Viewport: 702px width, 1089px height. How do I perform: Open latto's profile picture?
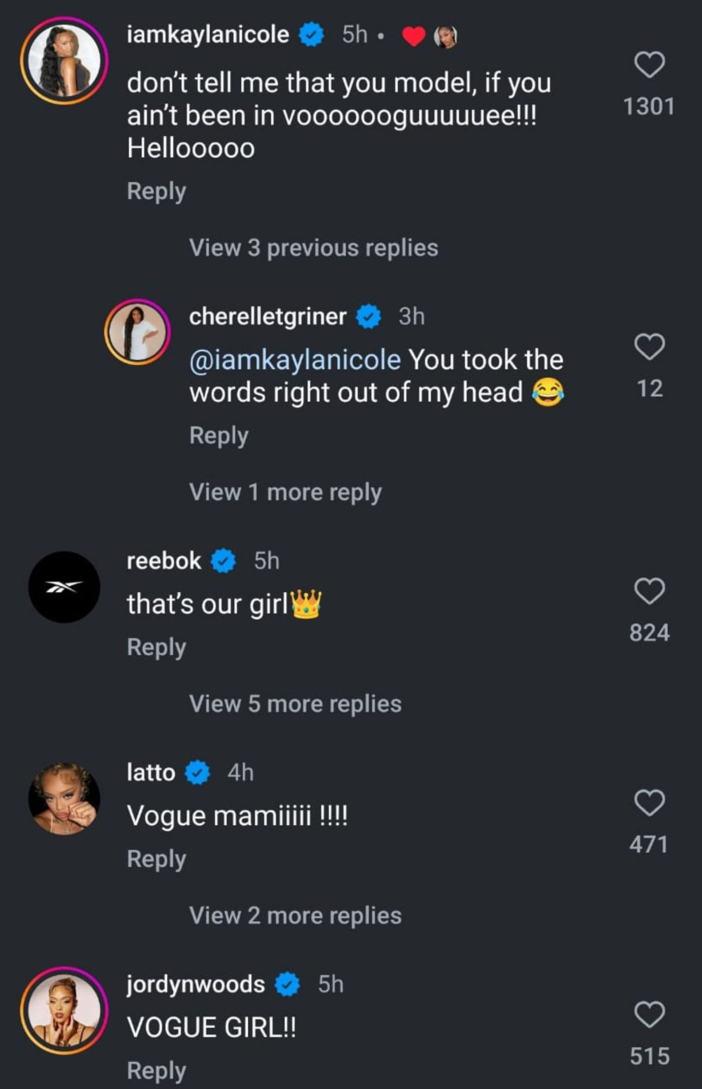pyautogui.click(x=64, y=798)
